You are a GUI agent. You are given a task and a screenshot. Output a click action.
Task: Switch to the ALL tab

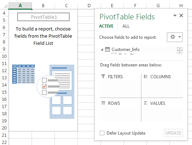(x=126, y=26)
